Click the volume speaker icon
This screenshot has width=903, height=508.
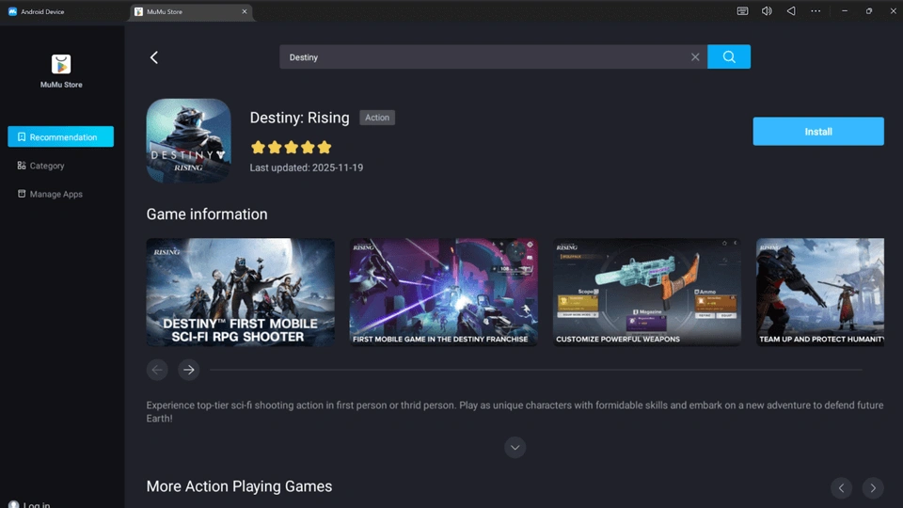tap(767, 11)
